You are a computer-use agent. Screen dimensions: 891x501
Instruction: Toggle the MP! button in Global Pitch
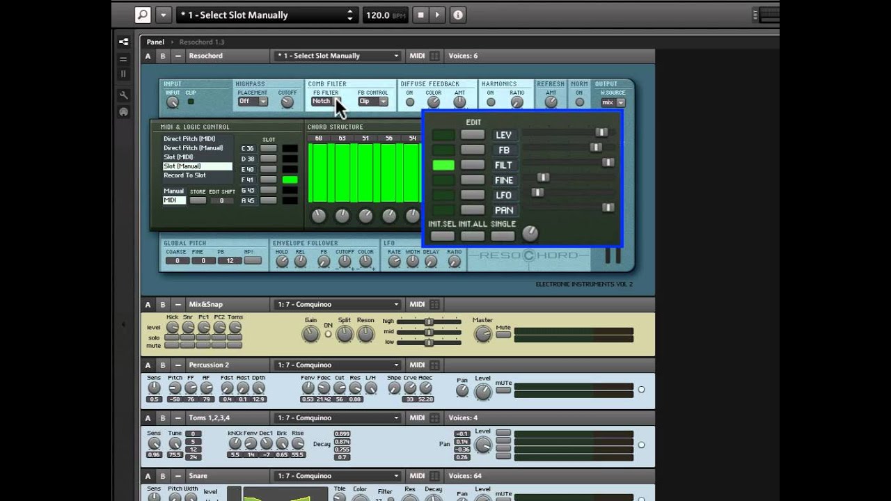click(253, 261)
